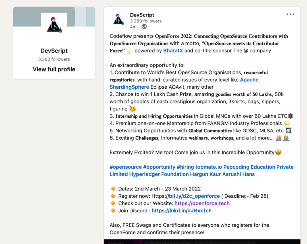Open the lnkd.in Discord invite link
Screen dimensions: 307x244
tap(181, 210)
